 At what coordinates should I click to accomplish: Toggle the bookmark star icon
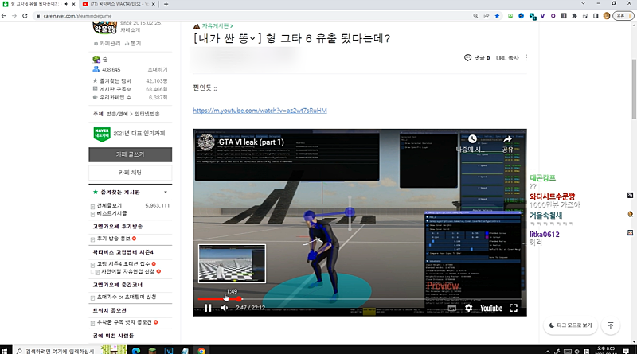[497, 16]
